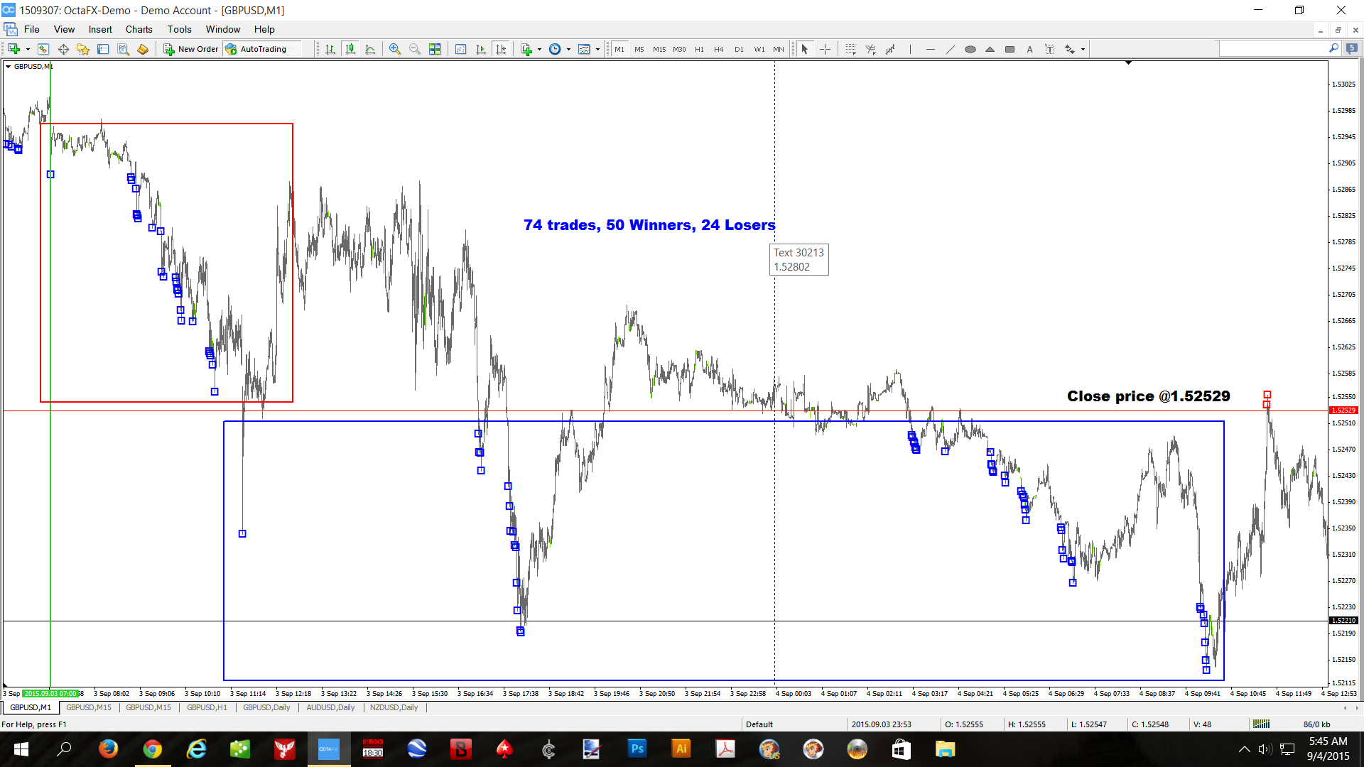The height and width of the screenshot is (767, 1364).
Task: Switch to the AUDUSD,Daily chart tab
Action: (330, 707)
